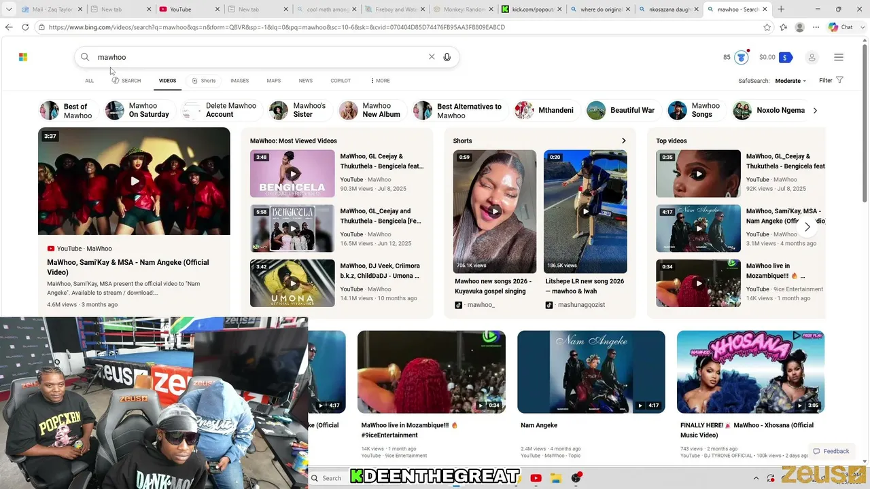Play the featured Nam Angeke video
Viewport: 870px width, 489px height.
pos(134,181)
